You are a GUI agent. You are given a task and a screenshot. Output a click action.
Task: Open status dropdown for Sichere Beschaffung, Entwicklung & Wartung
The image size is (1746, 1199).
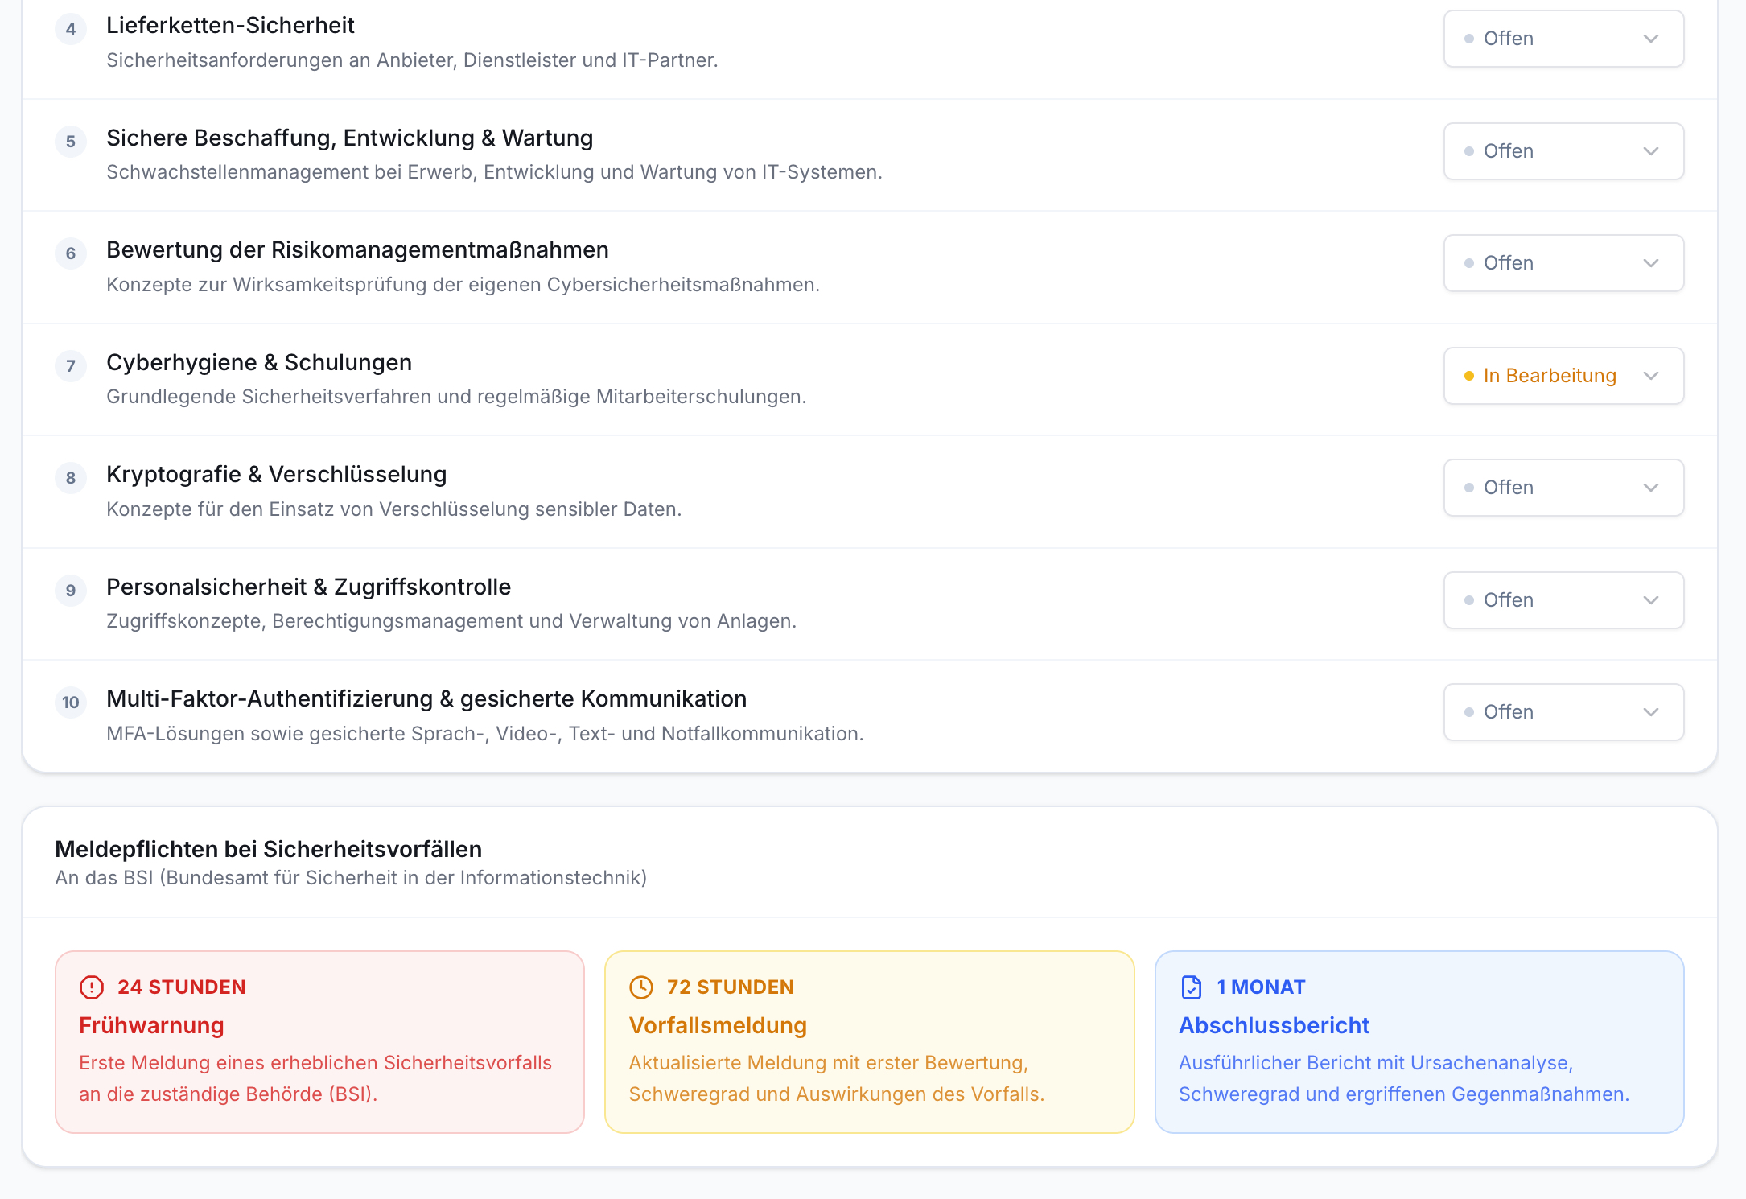(x=1563, y=151)
